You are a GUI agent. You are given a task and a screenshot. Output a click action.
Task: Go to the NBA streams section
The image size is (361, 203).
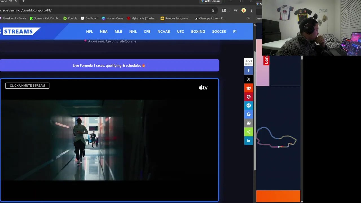click(104, 31)
